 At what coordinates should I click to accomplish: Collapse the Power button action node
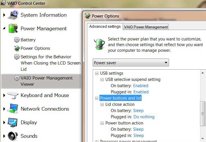point(102,123)
